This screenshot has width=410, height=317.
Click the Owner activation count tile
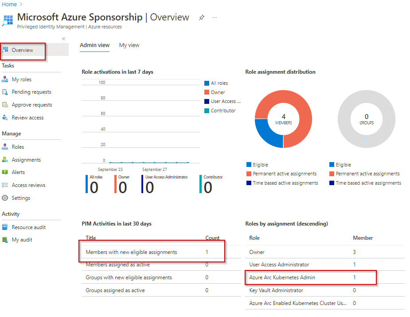[122, 184]
